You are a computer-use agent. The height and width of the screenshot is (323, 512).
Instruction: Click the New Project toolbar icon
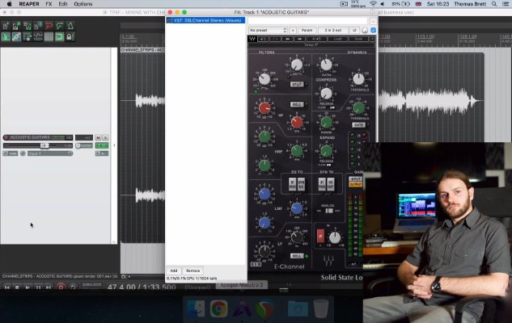coord(6,26)
